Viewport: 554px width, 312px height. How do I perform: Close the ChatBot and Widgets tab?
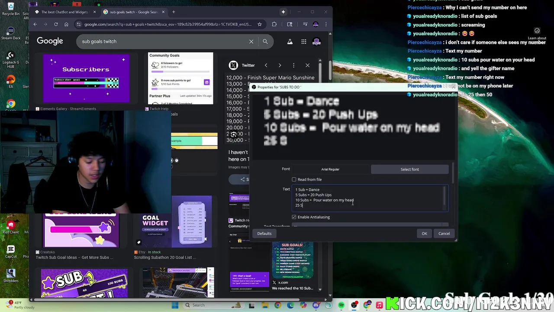[x=95, y=12]
